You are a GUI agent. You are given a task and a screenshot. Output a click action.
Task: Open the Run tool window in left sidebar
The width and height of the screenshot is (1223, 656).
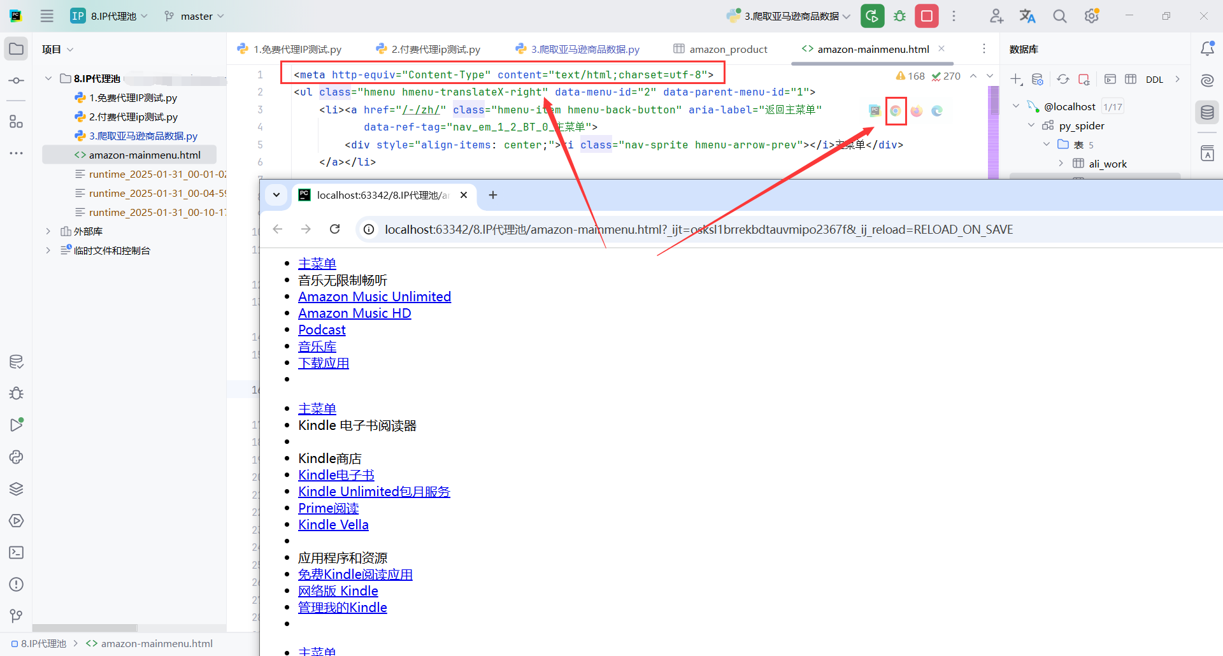16,425
